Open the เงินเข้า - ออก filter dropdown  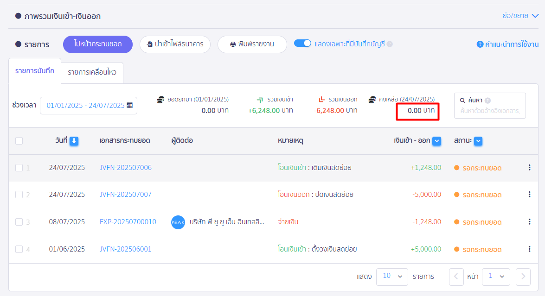pyautogui.click(x=436, y=141)
